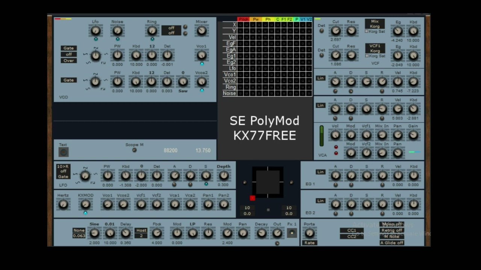Adjust the Mixer knob
Image resolution: width=481 pixels, height=270 pixels.
[x=202, y=31]
